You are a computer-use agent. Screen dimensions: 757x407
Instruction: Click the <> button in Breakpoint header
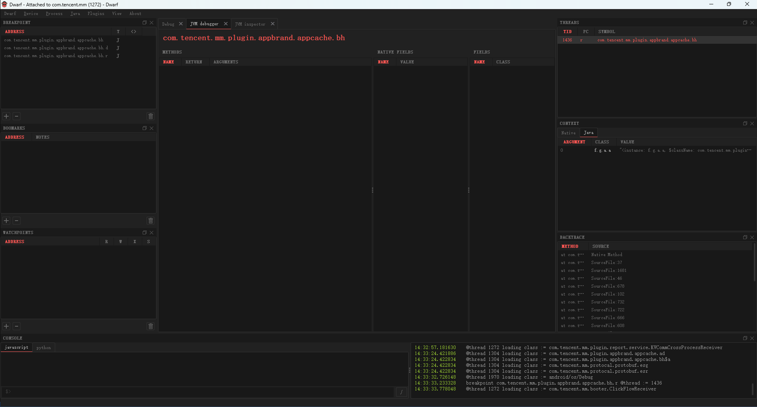click(x=133, y=31)
